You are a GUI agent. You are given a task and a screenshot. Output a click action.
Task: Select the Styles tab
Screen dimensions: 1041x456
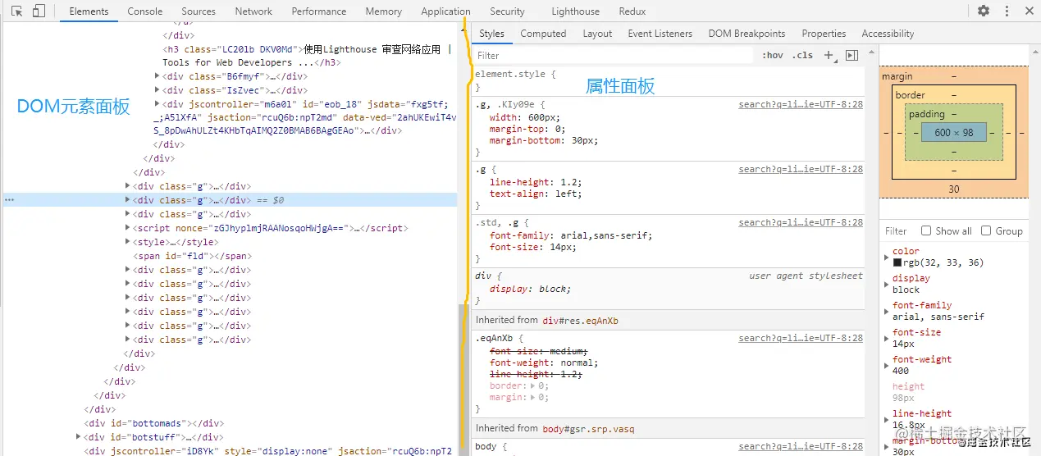(x=491, y=34)
